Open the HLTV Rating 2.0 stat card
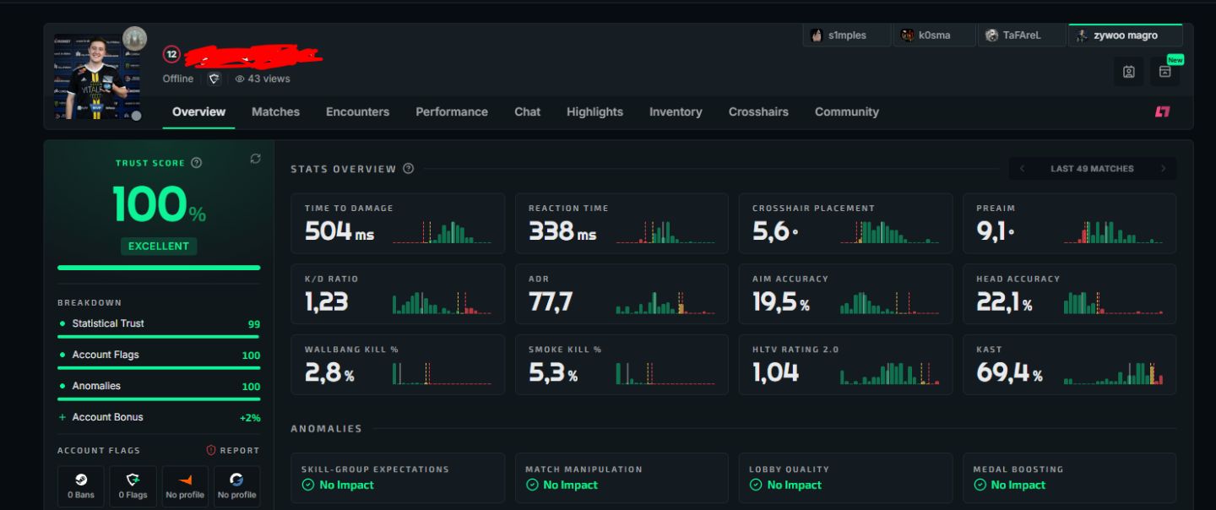 pyautogui.click(x=846, y=365)
